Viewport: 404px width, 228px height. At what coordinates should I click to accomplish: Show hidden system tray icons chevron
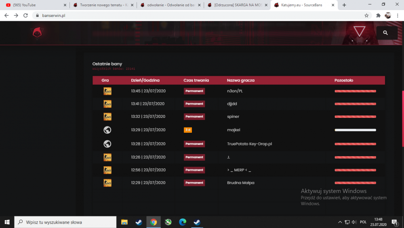pyautogui.click(x=340, y=222)
